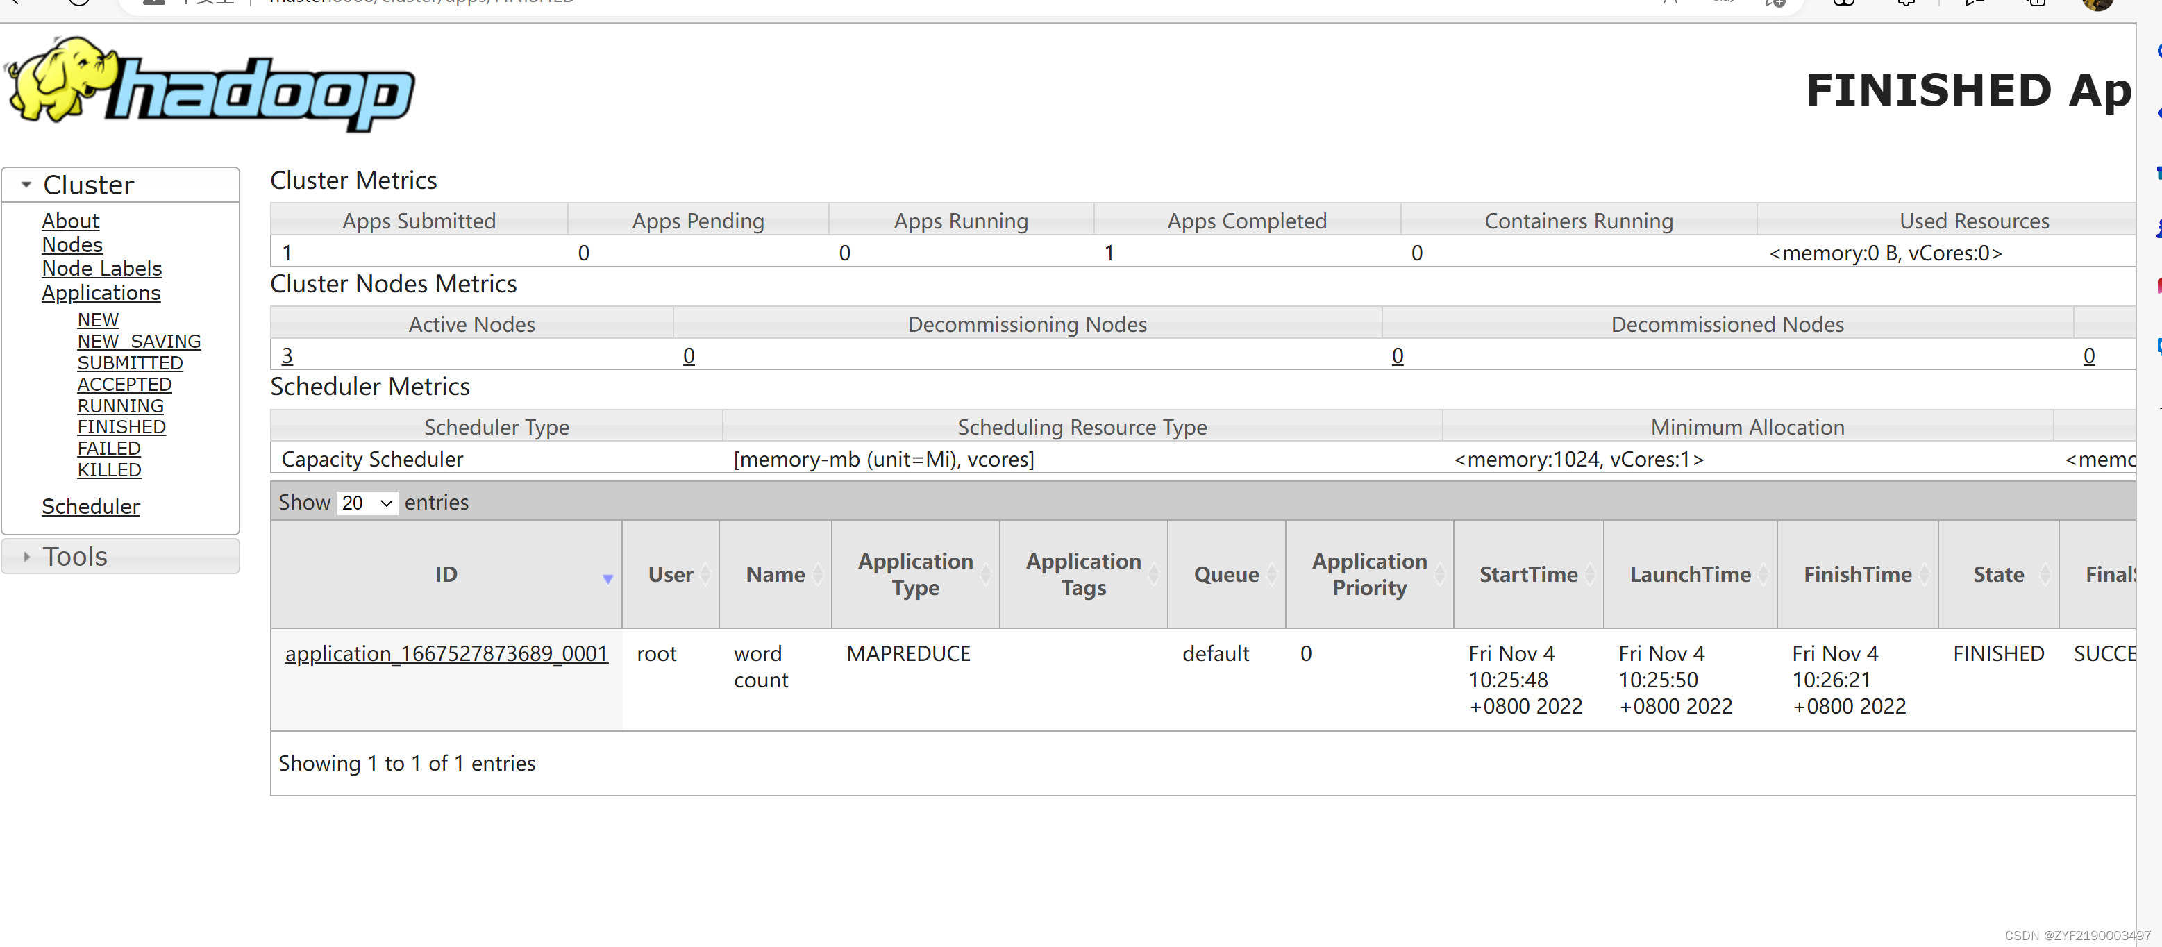Open the About cluster page
The height and width of the screenshot is (947, 2162).
71,221
